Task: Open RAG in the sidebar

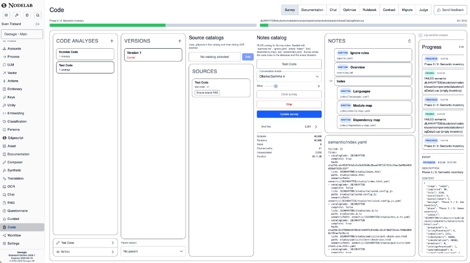Action: (22, 203)
